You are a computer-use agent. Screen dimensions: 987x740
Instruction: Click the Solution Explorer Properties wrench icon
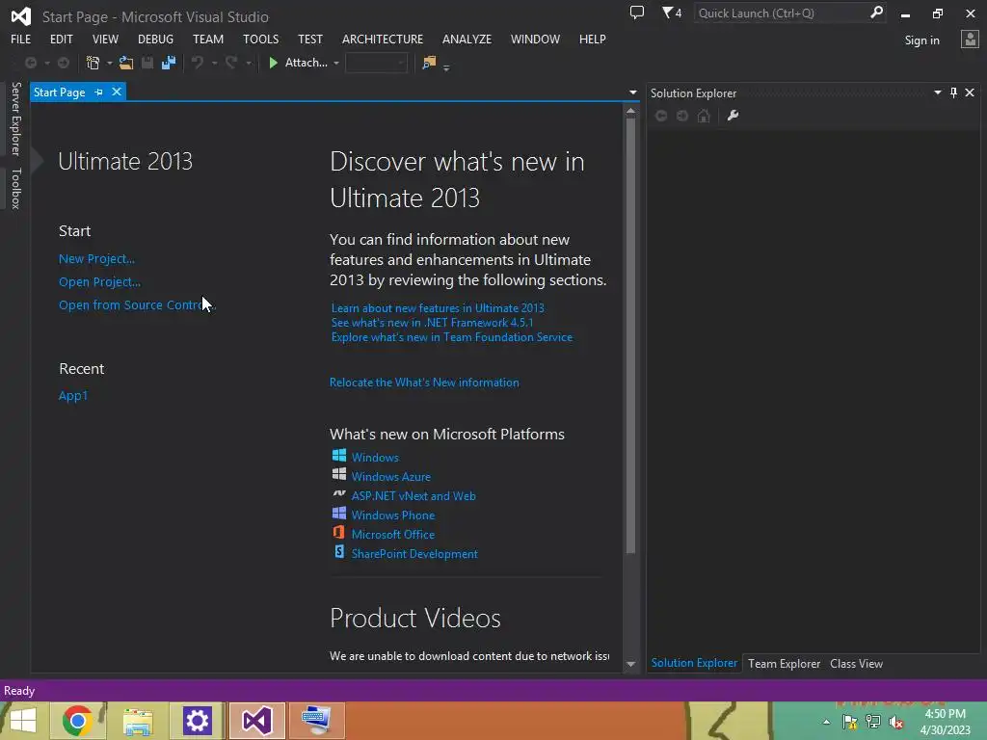[733, 116]
